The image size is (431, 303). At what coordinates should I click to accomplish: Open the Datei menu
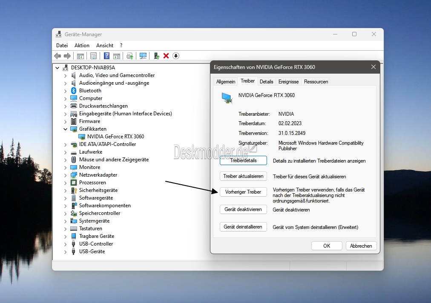[62, 46]
